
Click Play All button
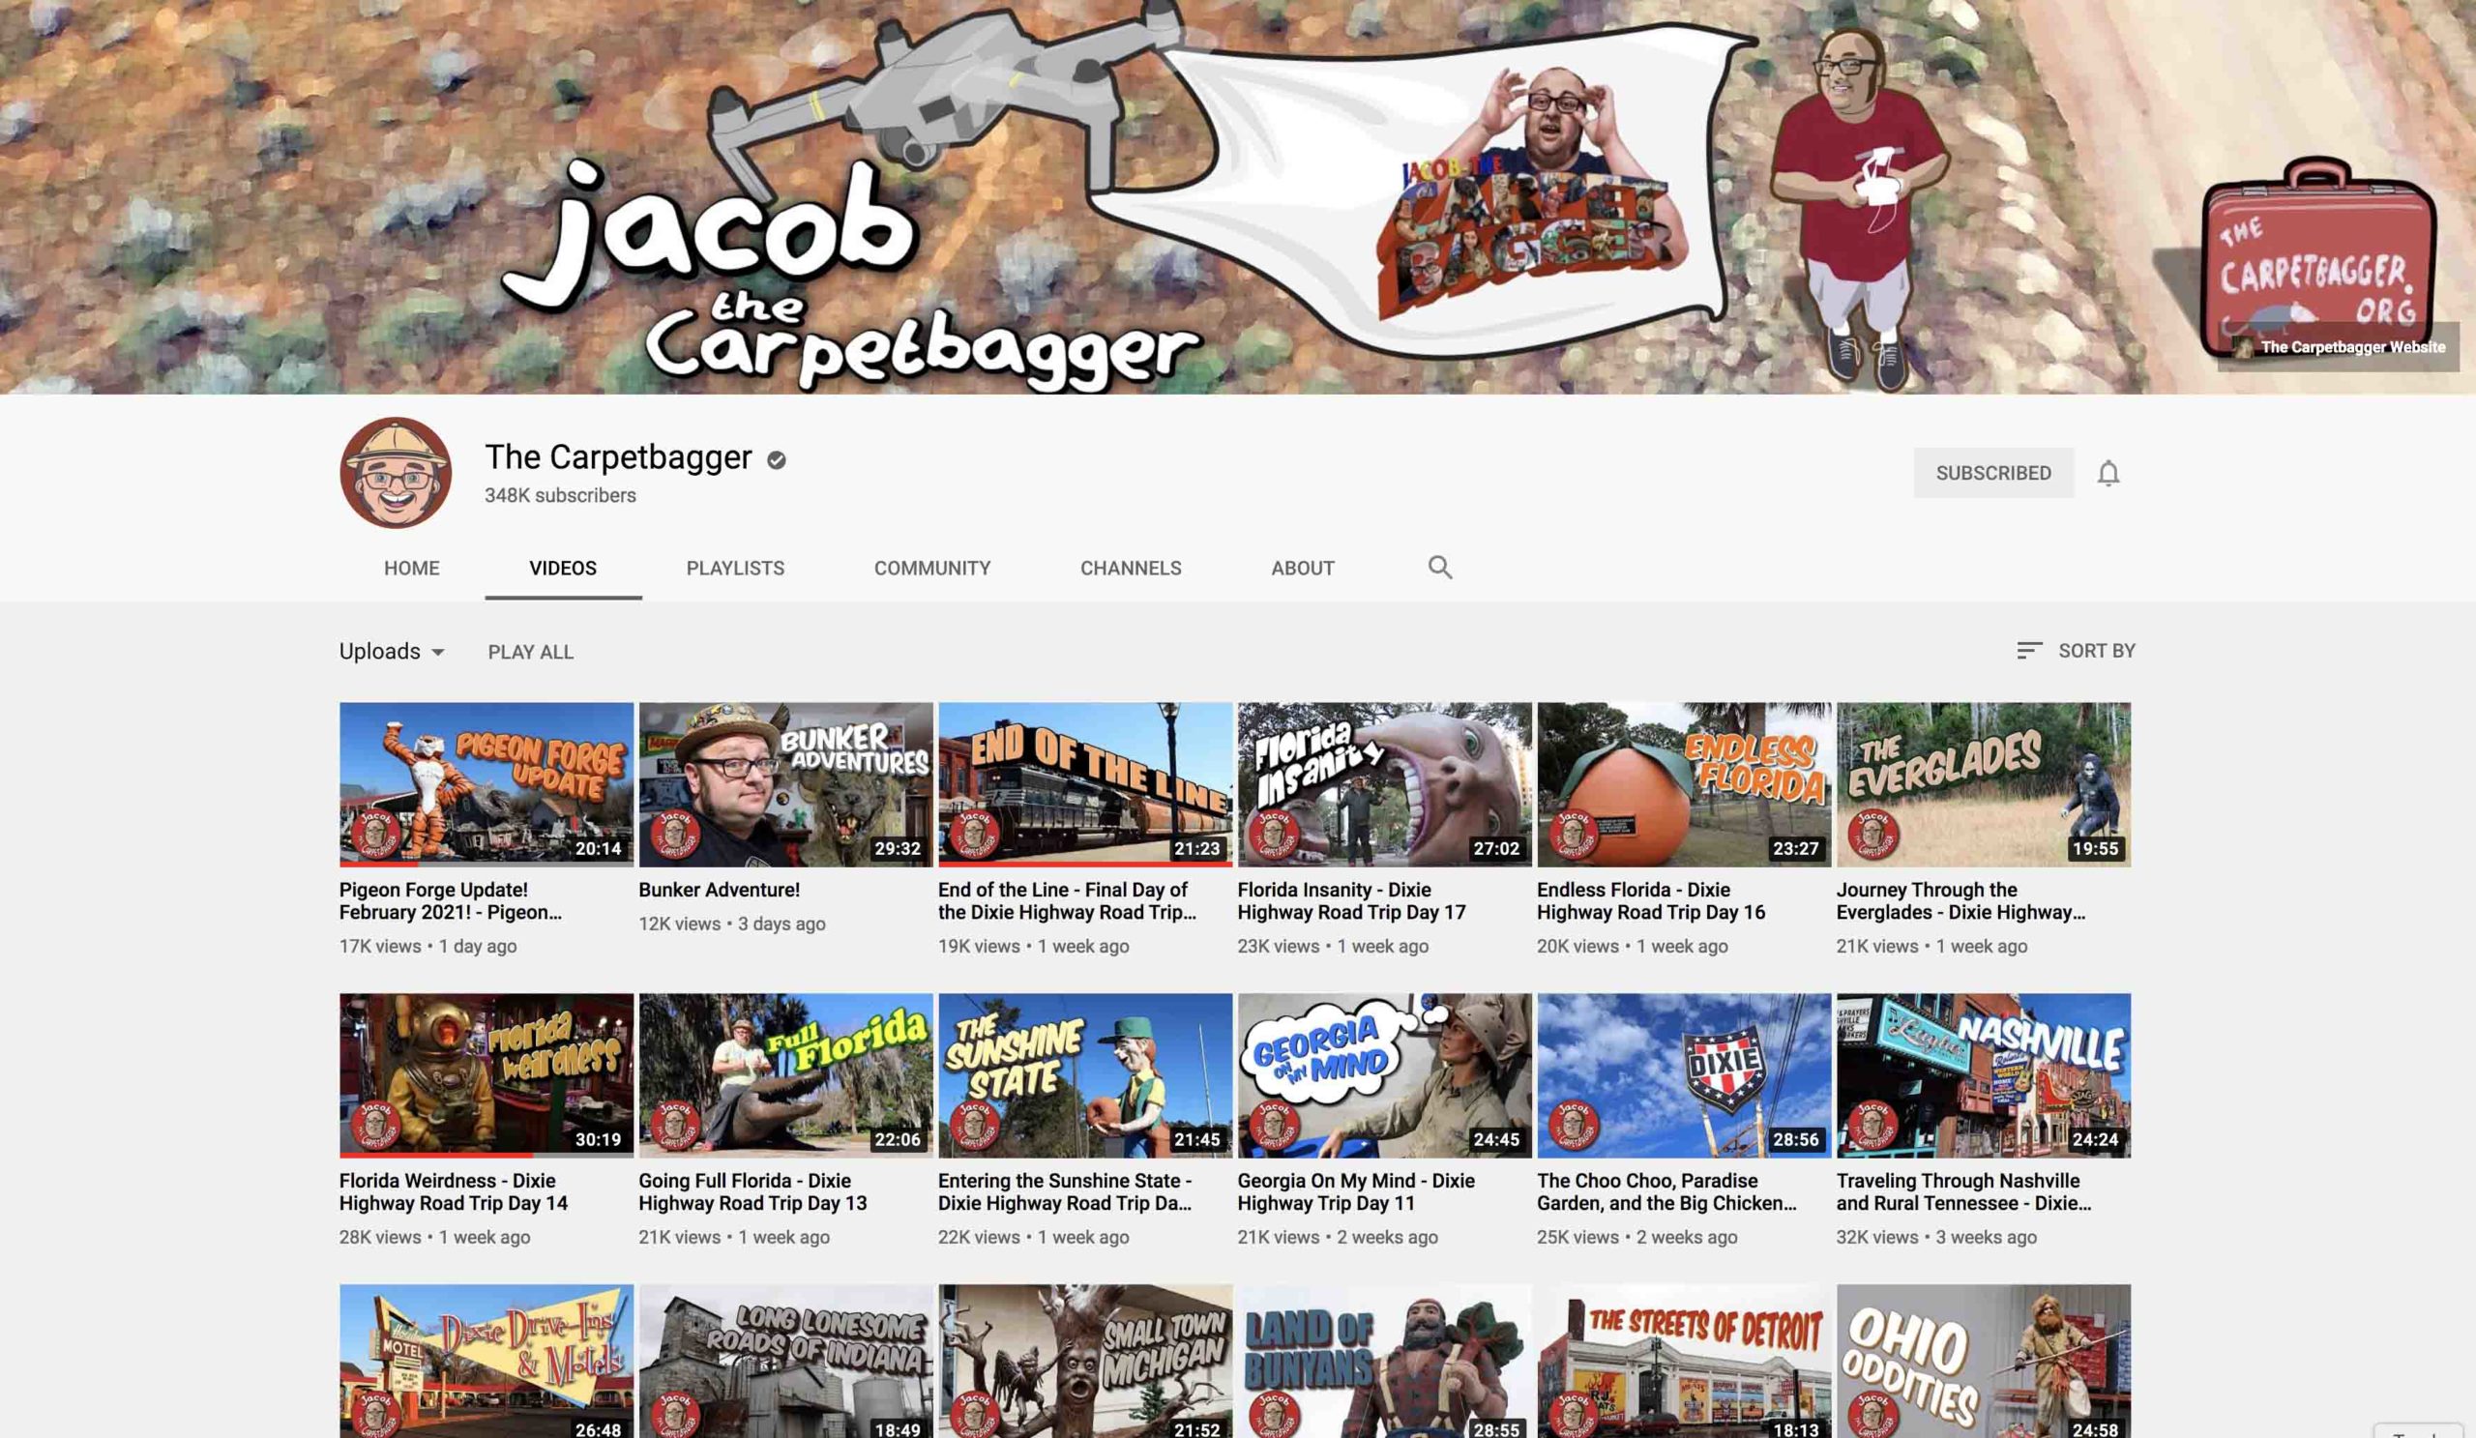click(531, 651)
